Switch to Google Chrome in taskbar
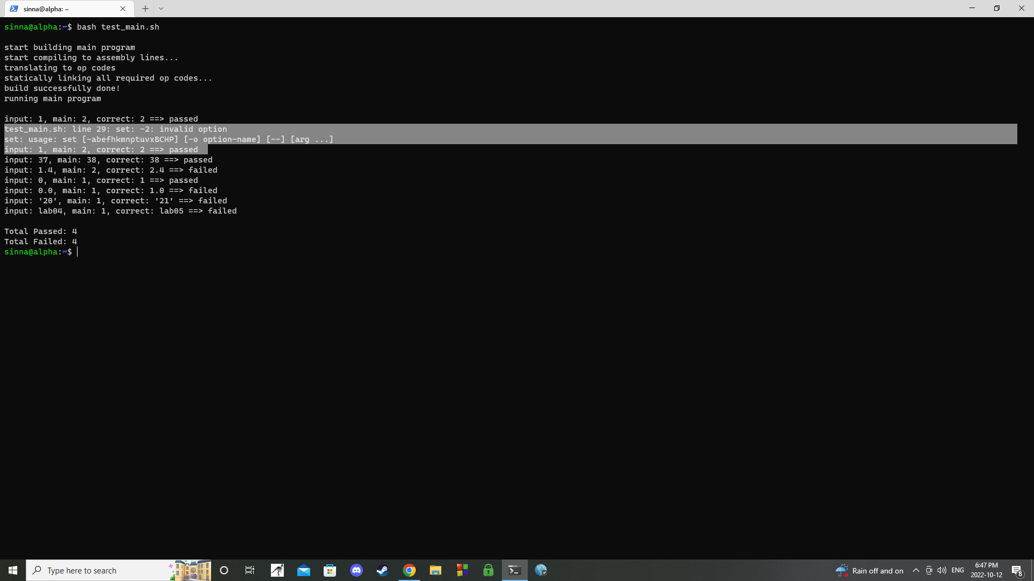Viewport: 1034px width, 581px height. coord(409,570)
